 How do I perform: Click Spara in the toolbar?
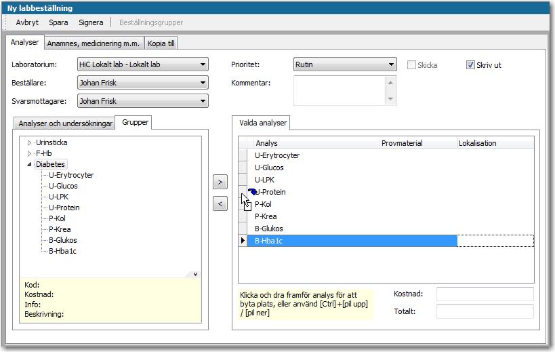pos(58,22)
